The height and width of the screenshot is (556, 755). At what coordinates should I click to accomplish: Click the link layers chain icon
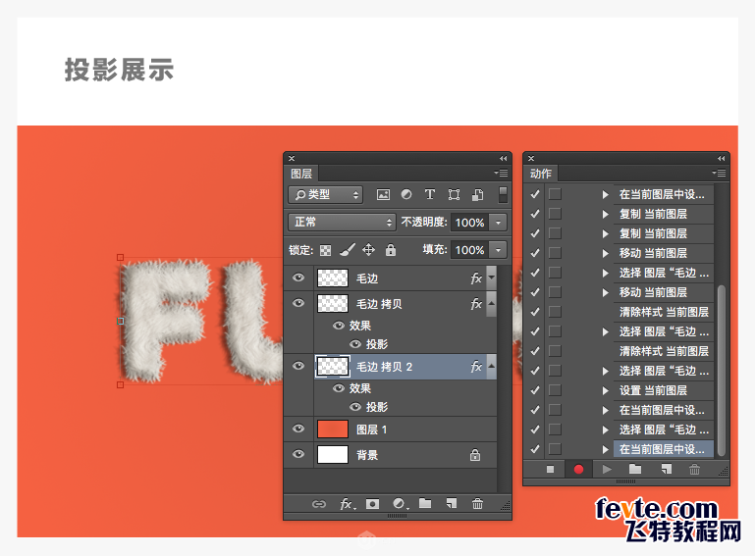tap(319, 504)
